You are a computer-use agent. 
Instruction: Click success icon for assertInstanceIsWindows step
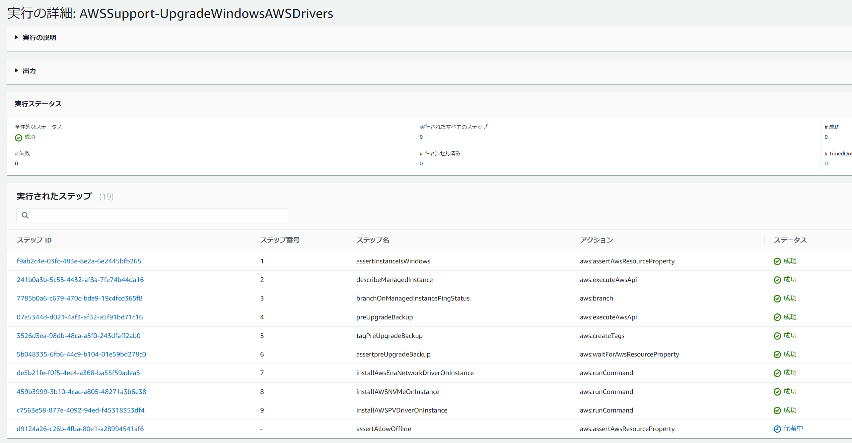coord(777,261)
